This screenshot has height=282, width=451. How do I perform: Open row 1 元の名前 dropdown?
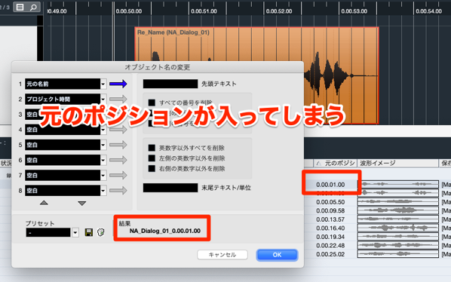[x=103, y=84]
